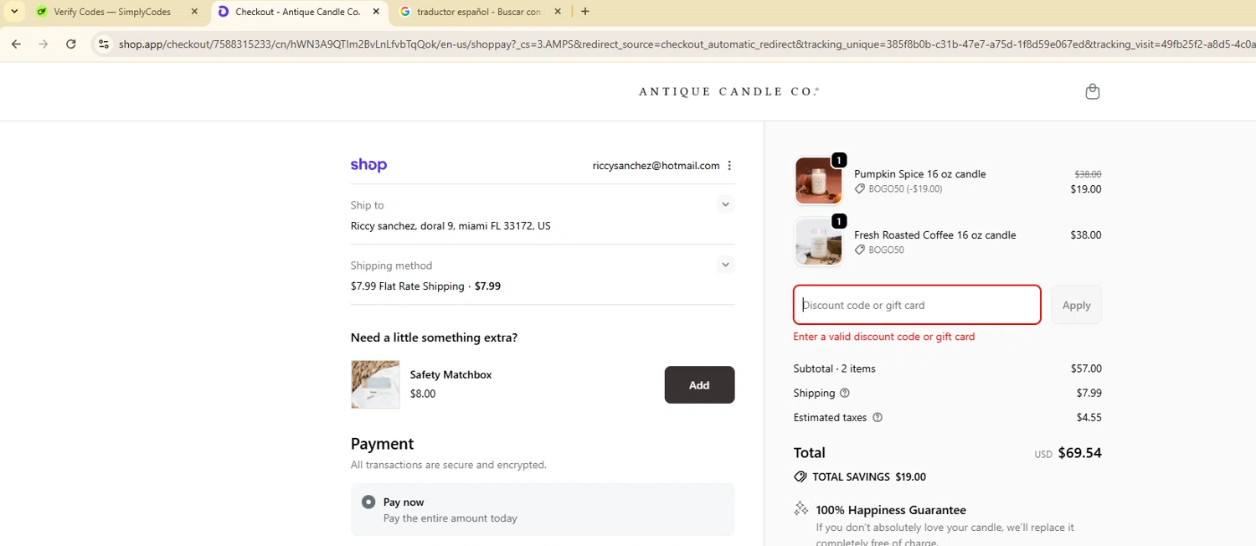Click the 'Fresh Roasted Coffee 16 oz candle' name
This screenshot has height=546, width=1256.
[x=934, y=235]
